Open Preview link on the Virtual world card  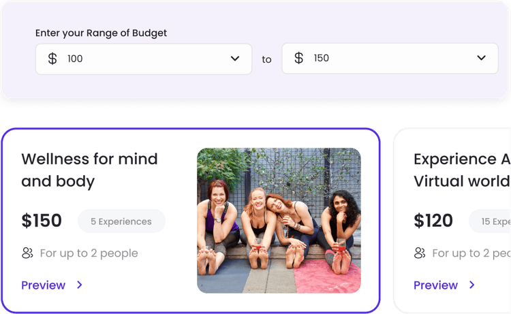[x=436, y=285]
